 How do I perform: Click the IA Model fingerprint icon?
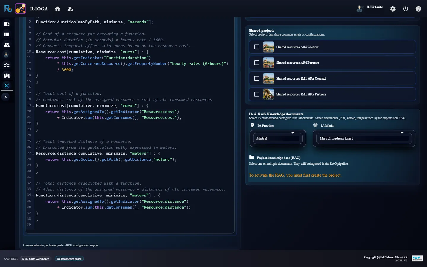click(x=316, y=125)
